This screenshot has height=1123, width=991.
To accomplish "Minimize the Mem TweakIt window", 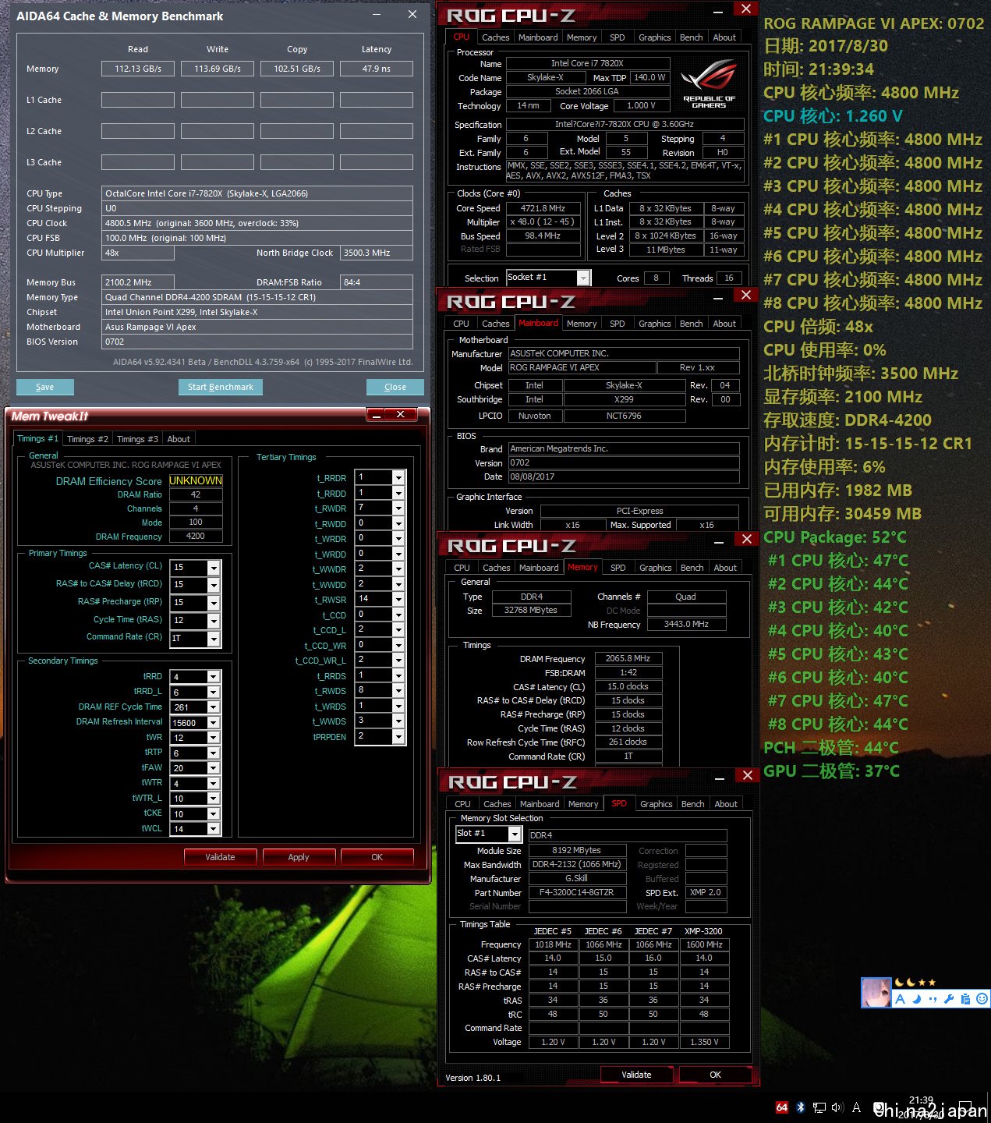I will point(376,415).
